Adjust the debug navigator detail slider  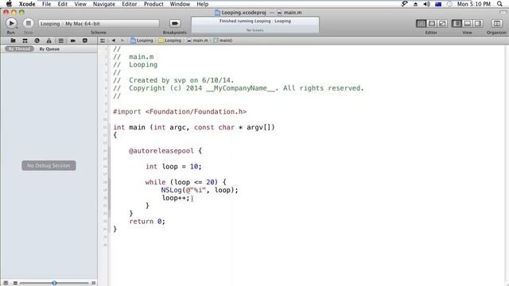(54, 283)
